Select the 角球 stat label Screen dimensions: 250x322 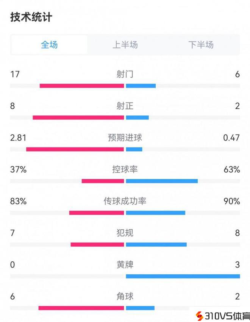click(x=125, y=296)
